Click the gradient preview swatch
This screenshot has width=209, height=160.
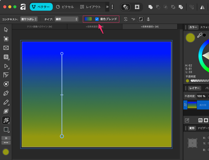pos(88,19)
